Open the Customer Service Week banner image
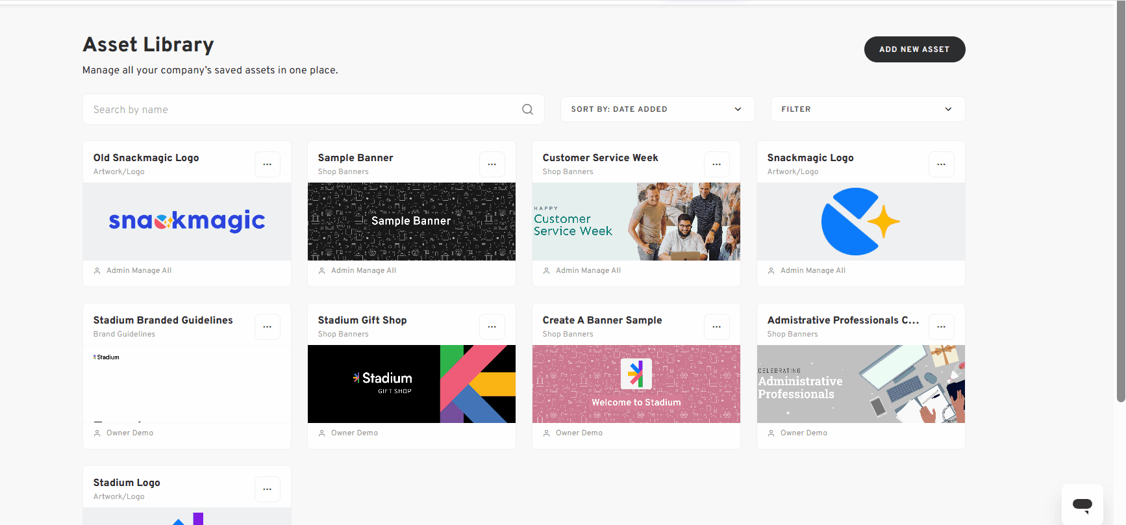 coord(636,222)
